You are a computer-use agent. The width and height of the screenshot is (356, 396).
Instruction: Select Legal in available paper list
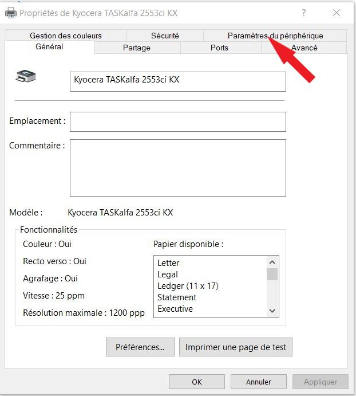point(168,274)
